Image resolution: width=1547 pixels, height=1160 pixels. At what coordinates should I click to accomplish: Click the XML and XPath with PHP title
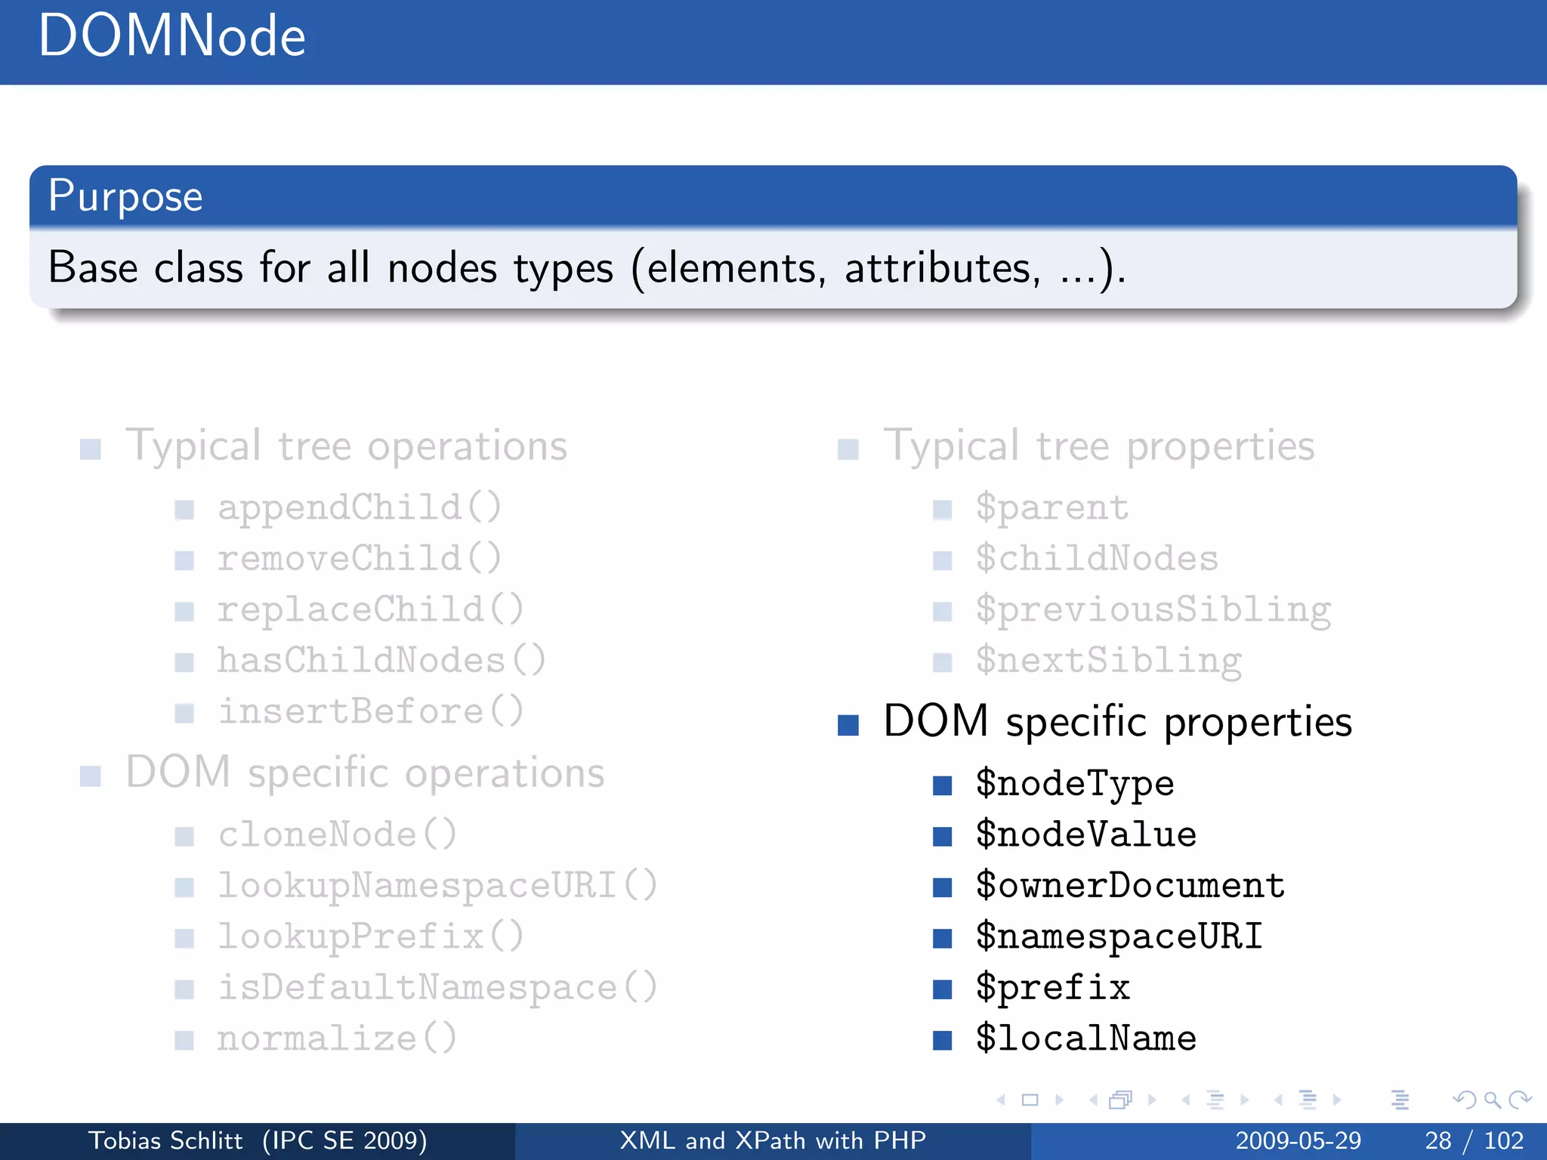click(x=773, y=1140)
